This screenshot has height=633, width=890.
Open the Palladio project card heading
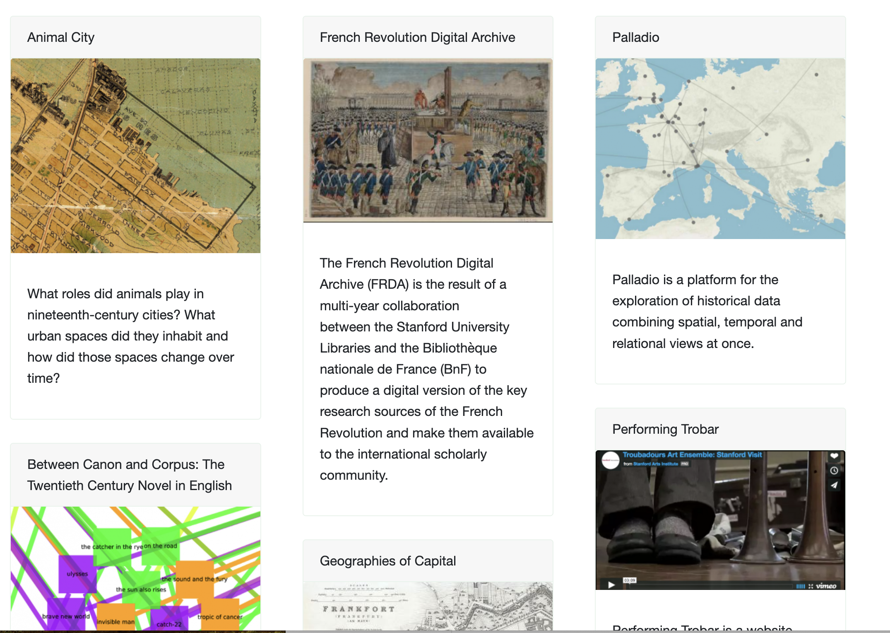coord(635,37)
